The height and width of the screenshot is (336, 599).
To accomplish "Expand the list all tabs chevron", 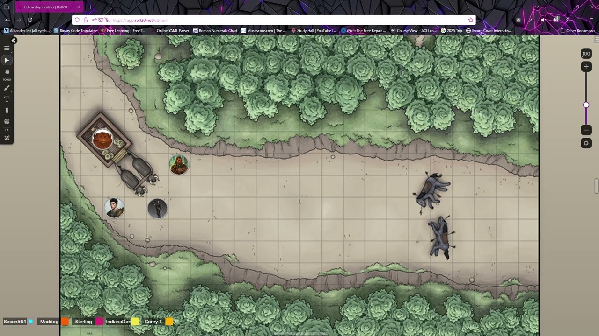I will 538,7.
